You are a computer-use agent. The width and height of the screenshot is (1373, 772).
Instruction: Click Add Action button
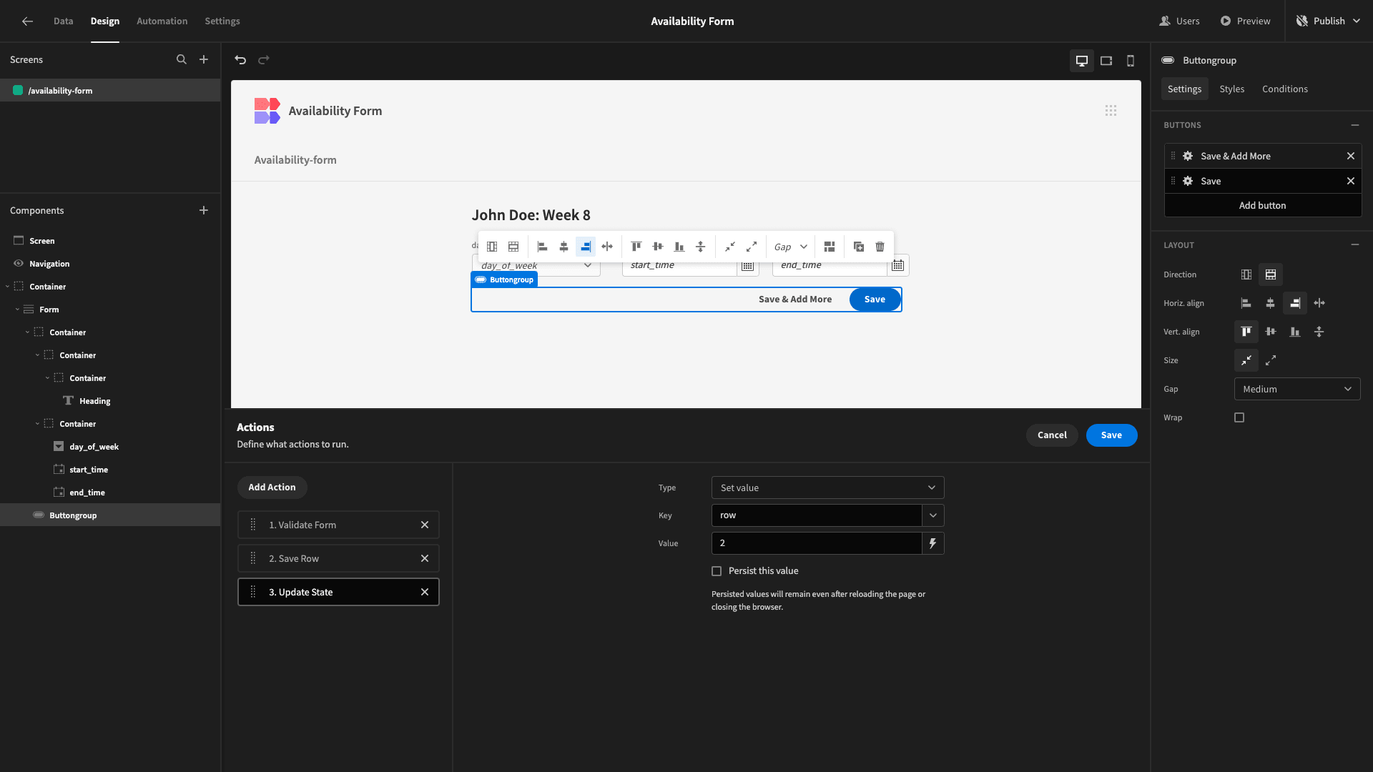(x=272, y=486)
